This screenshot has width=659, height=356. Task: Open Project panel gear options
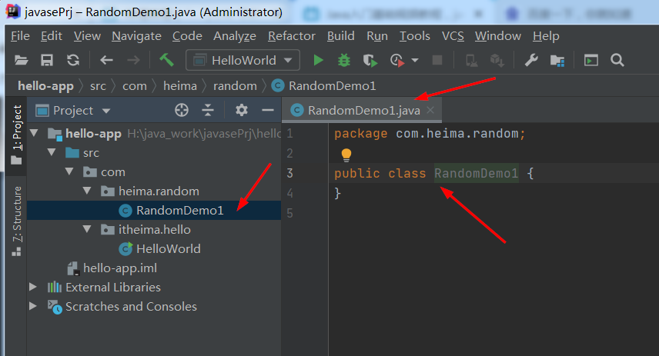(x=241, y=111)
